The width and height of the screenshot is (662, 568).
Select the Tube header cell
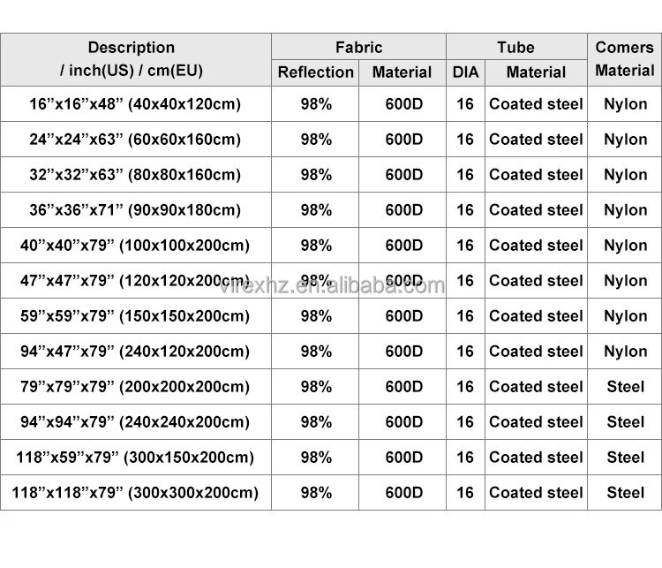point(515,48)
